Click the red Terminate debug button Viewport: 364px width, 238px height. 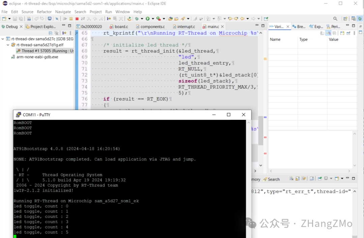77,19
